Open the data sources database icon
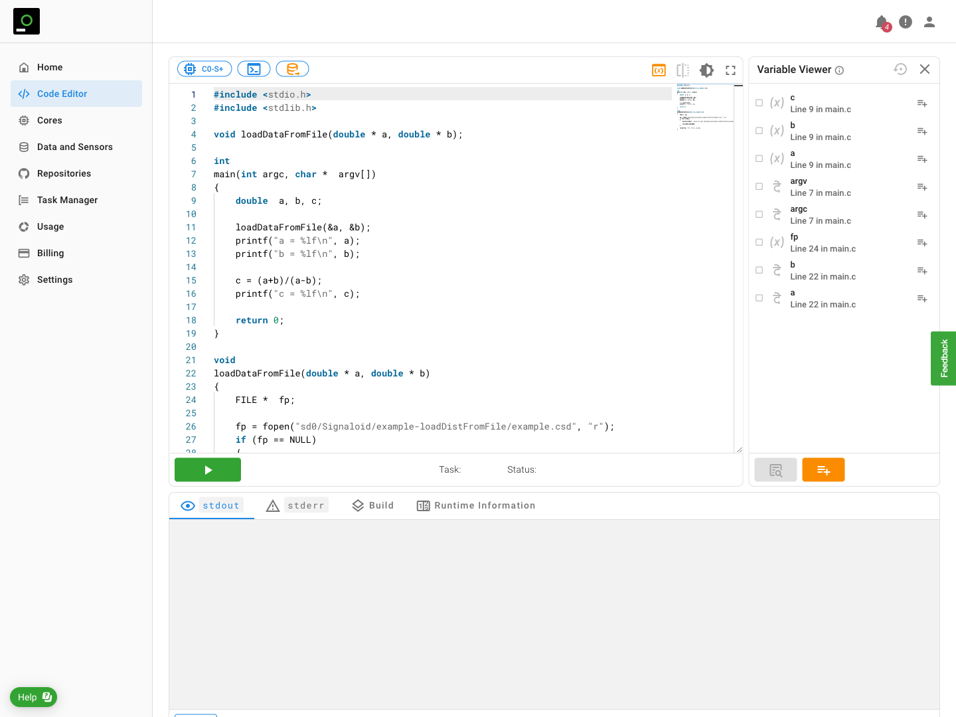 point(292,69)
